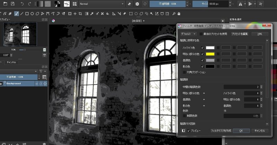
Task: Select the Calligraphy tool
Action: click(x=10, y=13)
